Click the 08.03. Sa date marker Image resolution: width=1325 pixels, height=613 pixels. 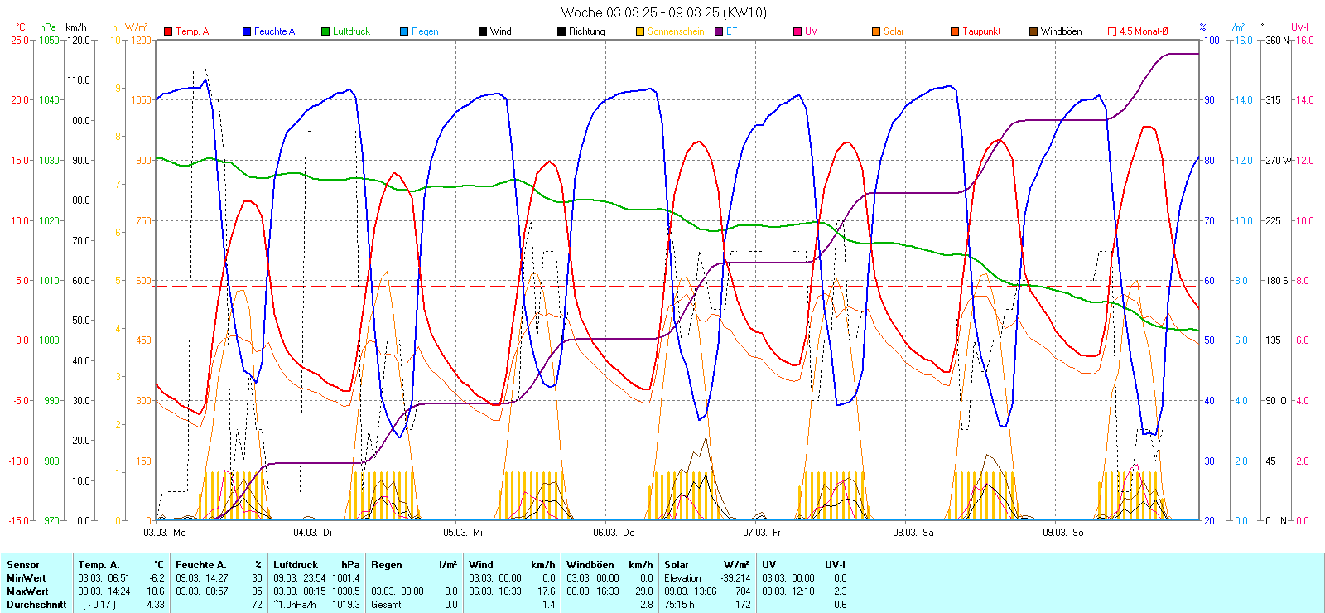point(913,533)
